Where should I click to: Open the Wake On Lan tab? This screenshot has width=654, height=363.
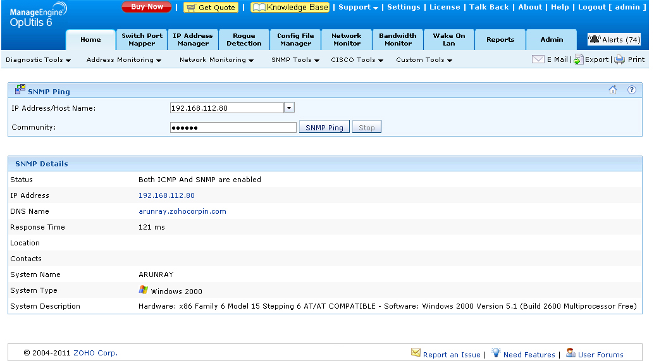pyautogui.click(x=449, y=40)
